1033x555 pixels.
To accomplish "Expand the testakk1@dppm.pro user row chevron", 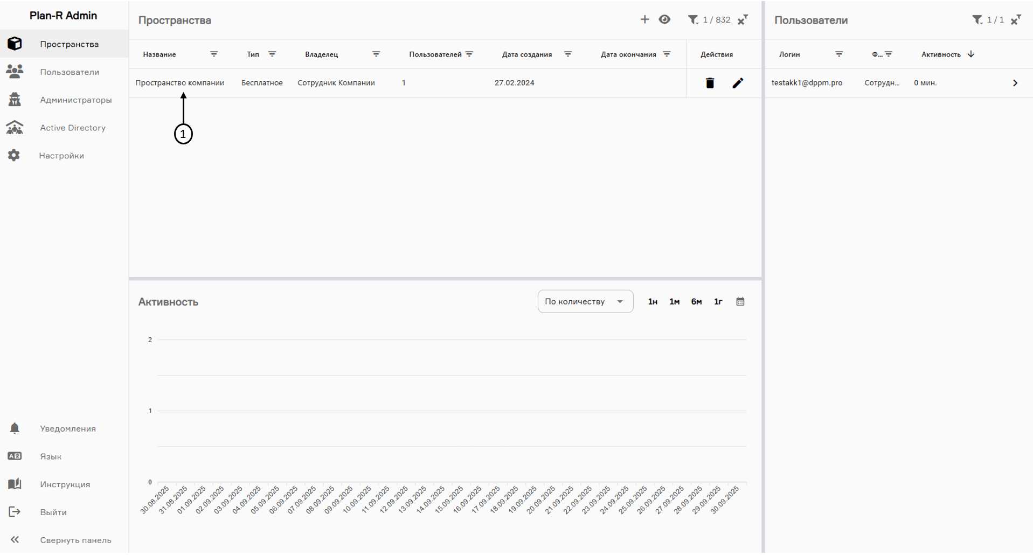I will pos(1015,83).
